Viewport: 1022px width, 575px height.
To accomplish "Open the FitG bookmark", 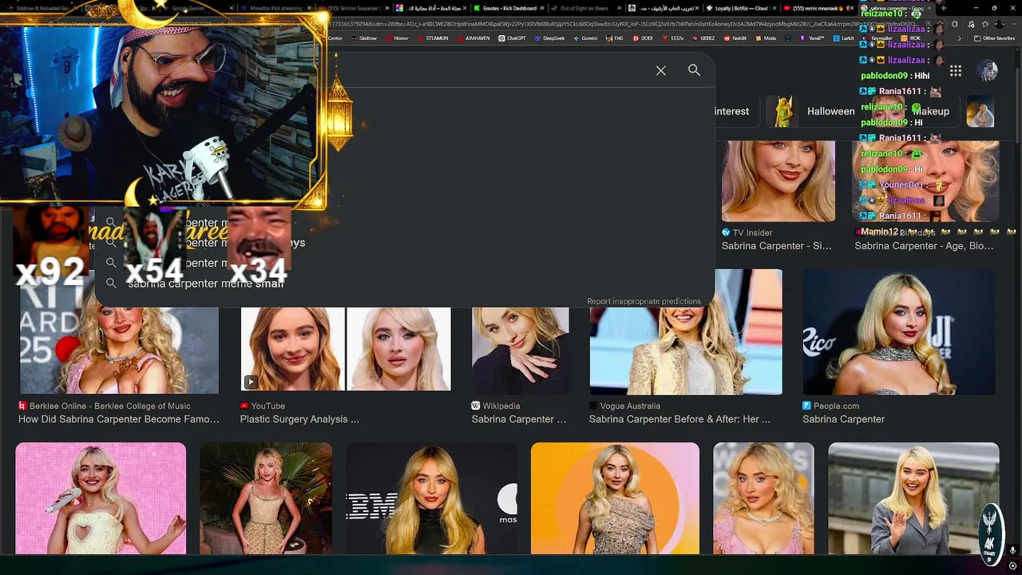I will click(615, 38).
